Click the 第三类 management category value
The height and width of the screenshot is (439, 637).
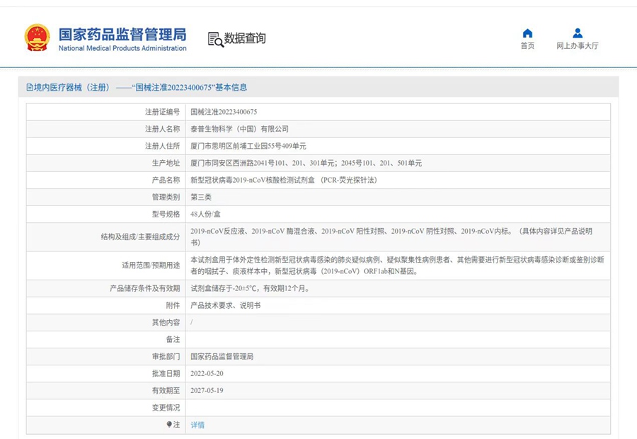click(201, 198)
